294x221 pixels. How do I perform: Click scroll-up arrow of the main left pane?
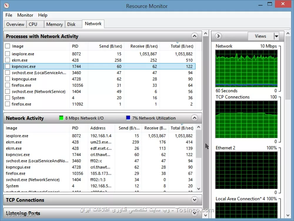206,34
